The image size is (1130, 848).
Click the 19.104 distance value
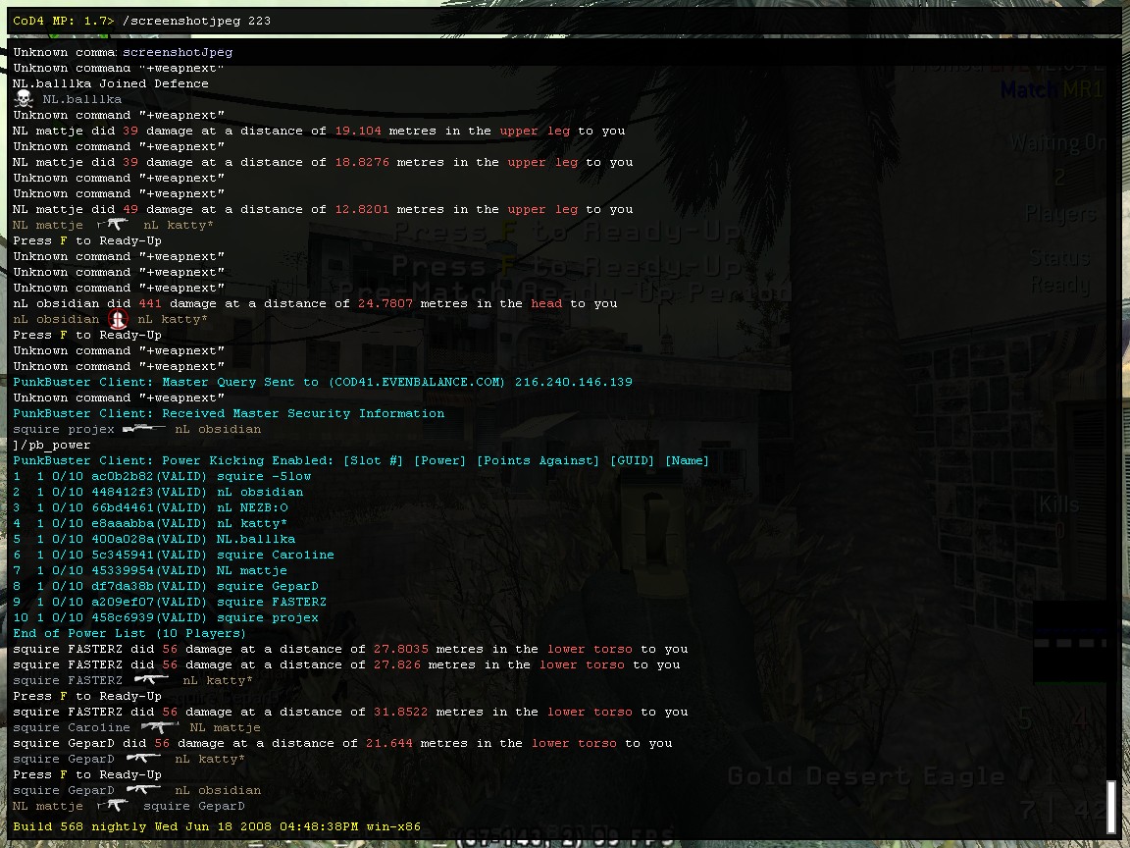point(358,131)
